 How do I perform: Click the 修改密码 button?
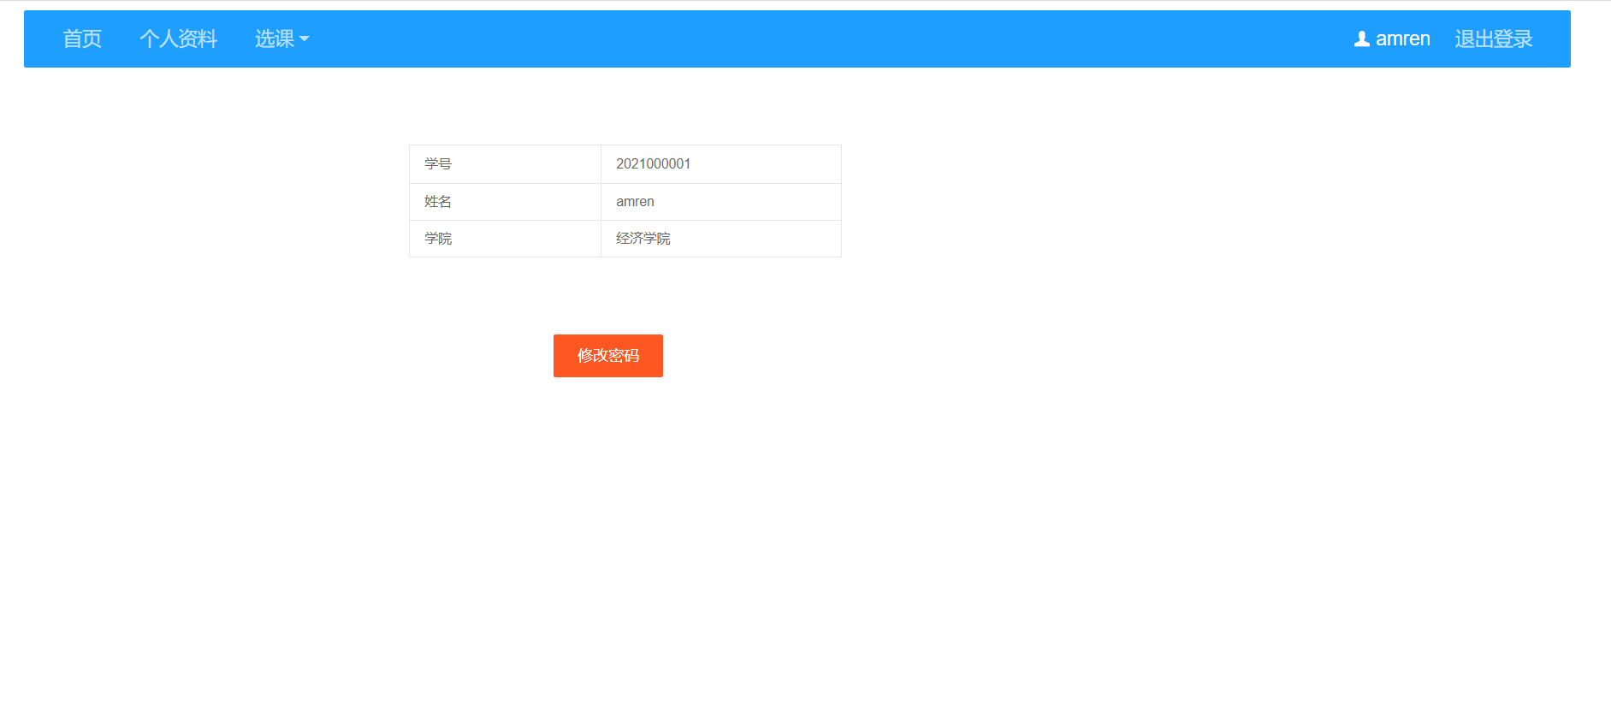[x=608, y=356]
